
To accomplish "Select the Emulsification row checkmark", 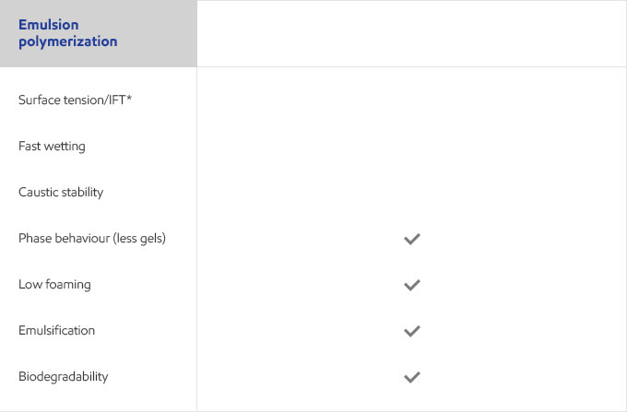I will [x=412, y=331].
